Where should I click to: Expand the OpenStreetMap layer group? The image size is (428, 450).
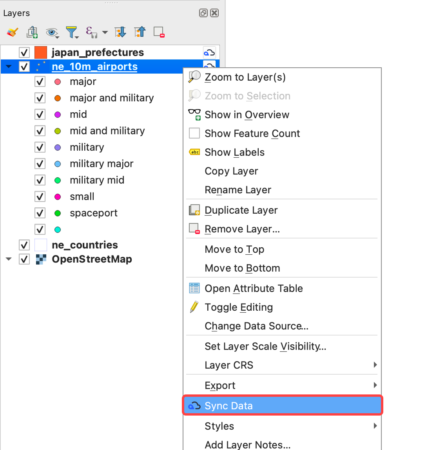pos(9,259)
